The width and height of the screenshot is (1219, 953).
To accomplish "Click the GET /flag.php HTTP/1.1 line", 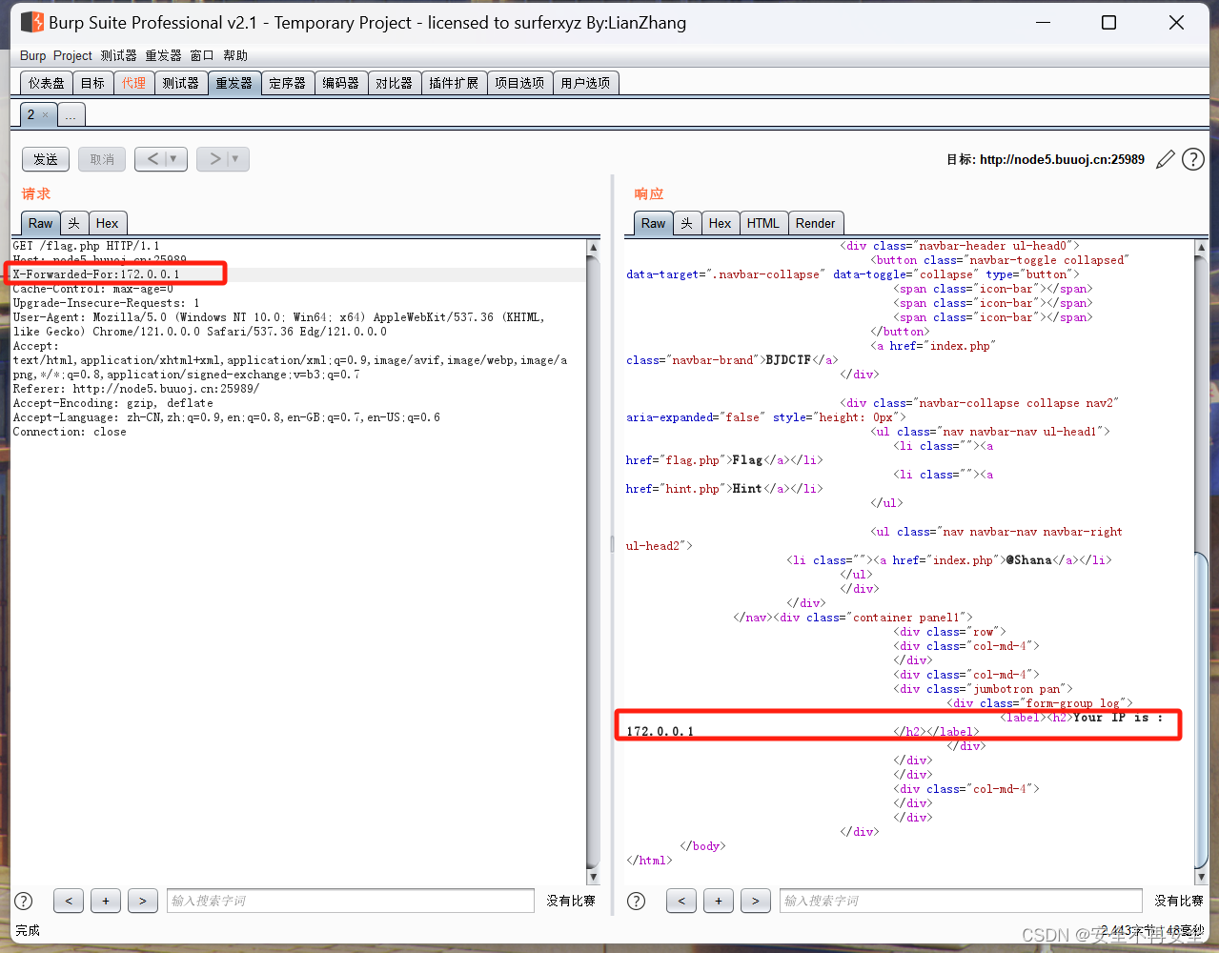I will coord(87,246).
